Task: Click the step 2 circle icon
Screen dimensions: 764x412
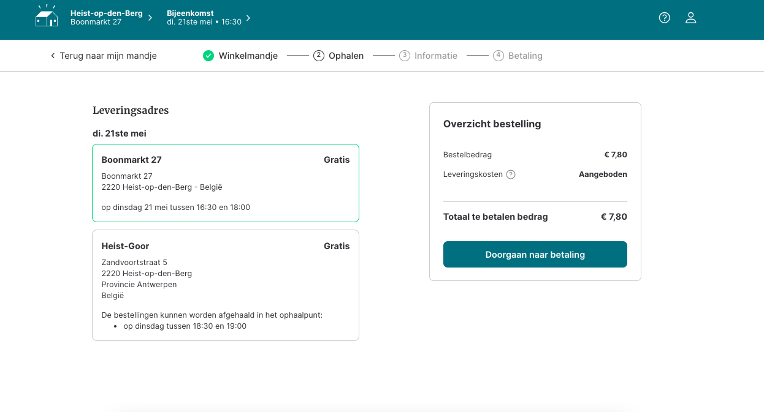Action: tap(318, 56)
